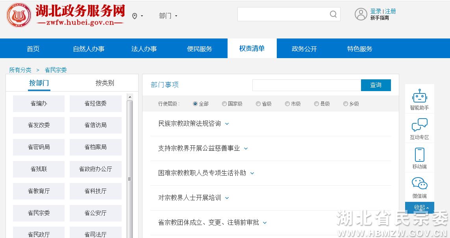Click the magnifier search icon
Screen dimensions: 450x238
(x=333, y=15)
